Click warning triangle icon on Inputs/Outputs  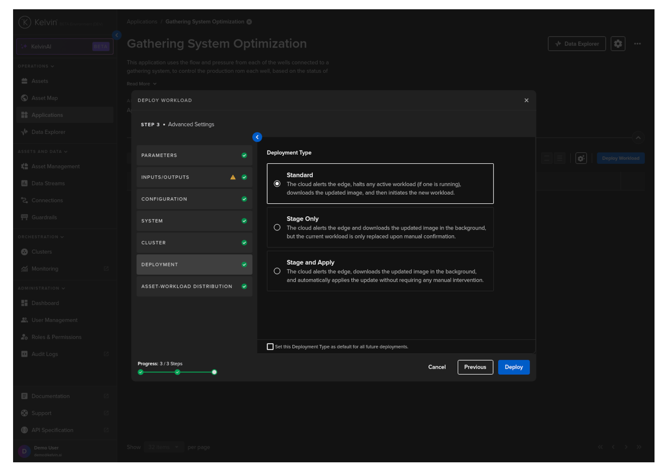point(233,177)
